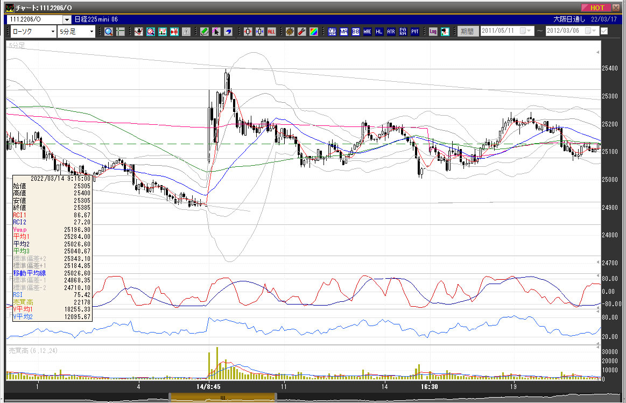Select the green pencil drawing tool

pos(205,32)
